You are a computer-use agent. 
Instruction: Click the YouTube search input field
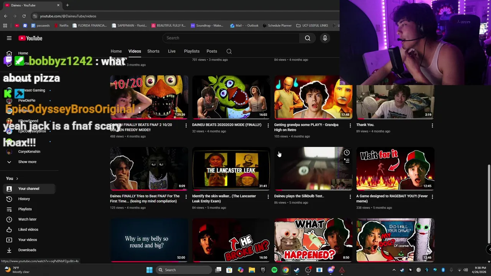point(231,38)
